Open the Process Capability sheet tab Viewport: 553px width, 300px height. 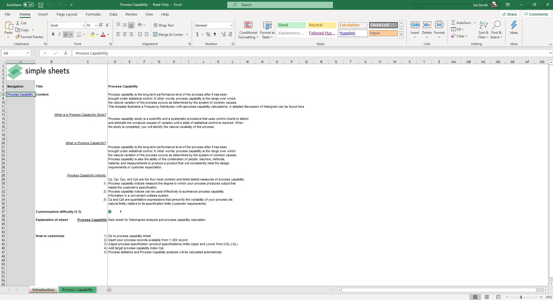point(77,290)
